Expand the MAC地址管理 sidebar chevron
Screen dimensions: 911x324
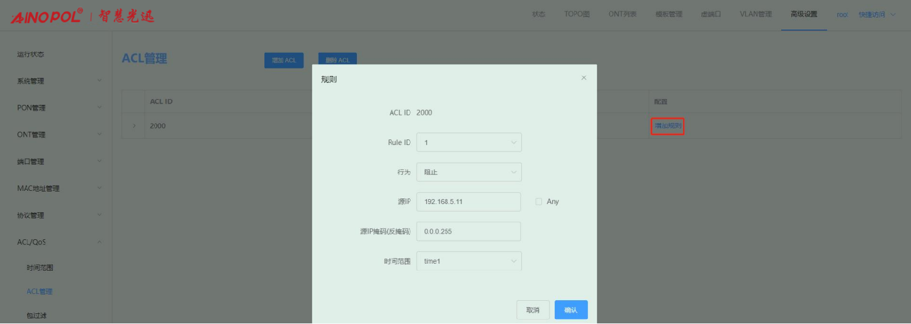tap(99, 188)
